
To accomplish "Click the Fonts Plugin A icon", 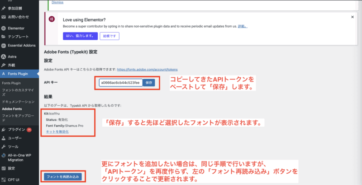I will [4, 74].
